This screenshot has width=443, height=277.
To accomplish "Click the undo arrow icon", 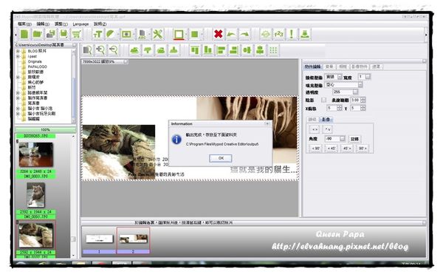I will 231,34.
